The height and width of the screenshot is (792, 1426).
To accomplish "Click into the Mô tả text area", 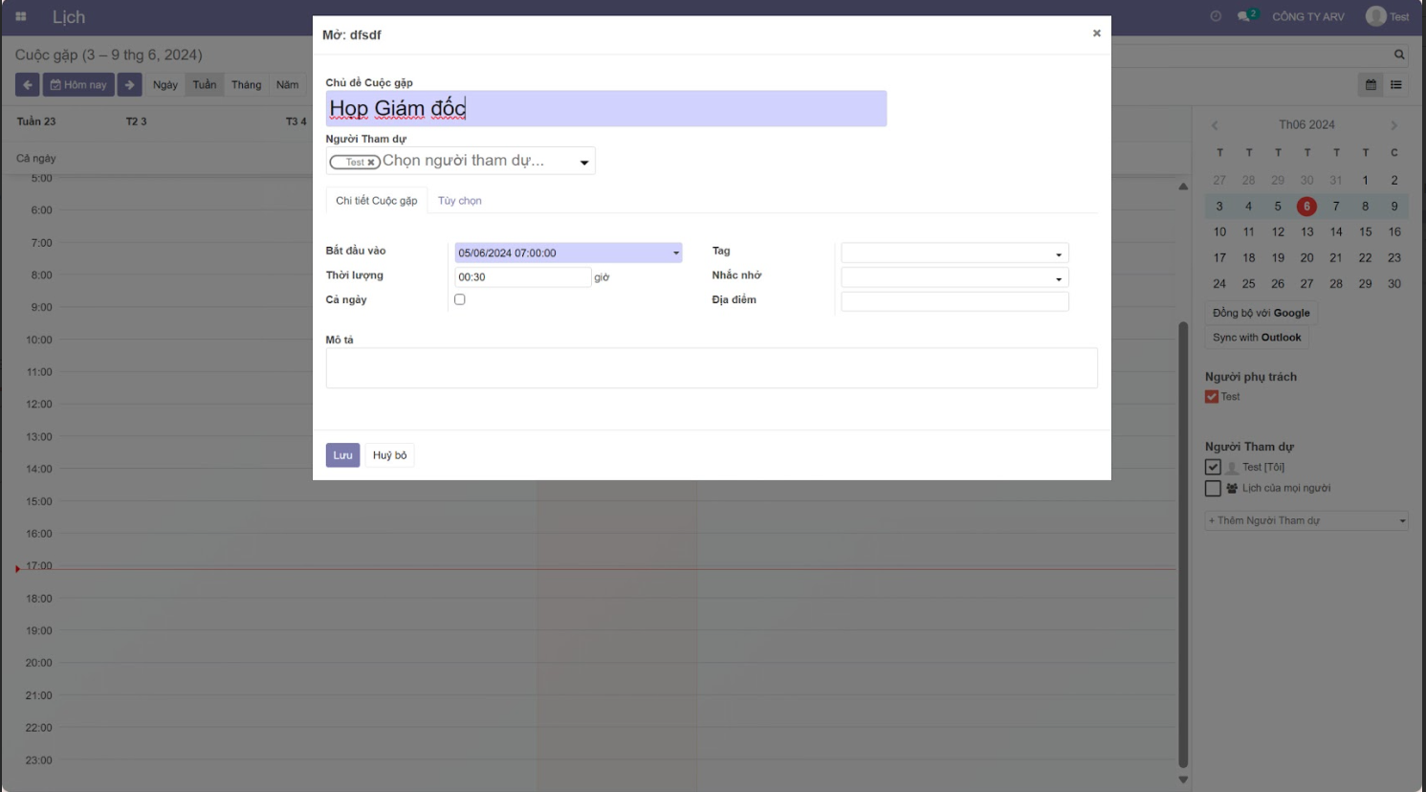I will [x=711, y=368].
